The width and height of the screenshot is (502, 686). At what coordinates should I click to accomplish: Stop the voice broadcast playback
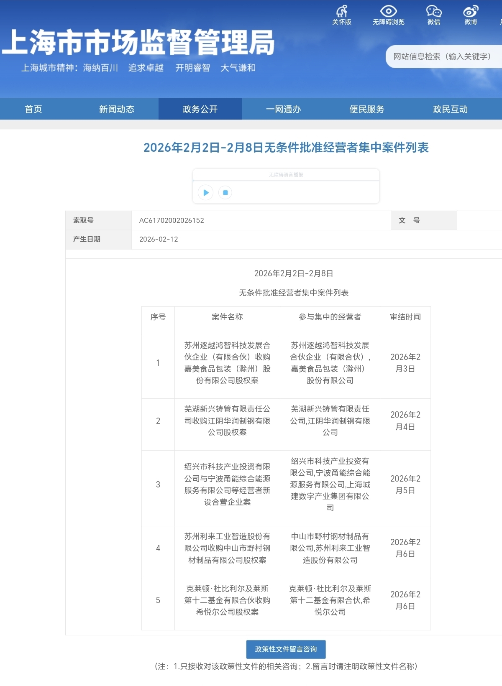tap(225, 193)
